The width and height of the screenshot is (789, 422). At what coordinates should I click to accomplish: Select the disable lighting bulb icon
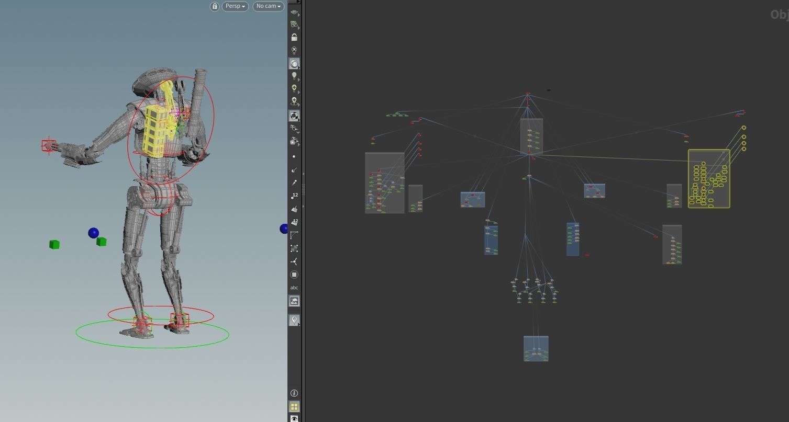click(x=294, y=51)
